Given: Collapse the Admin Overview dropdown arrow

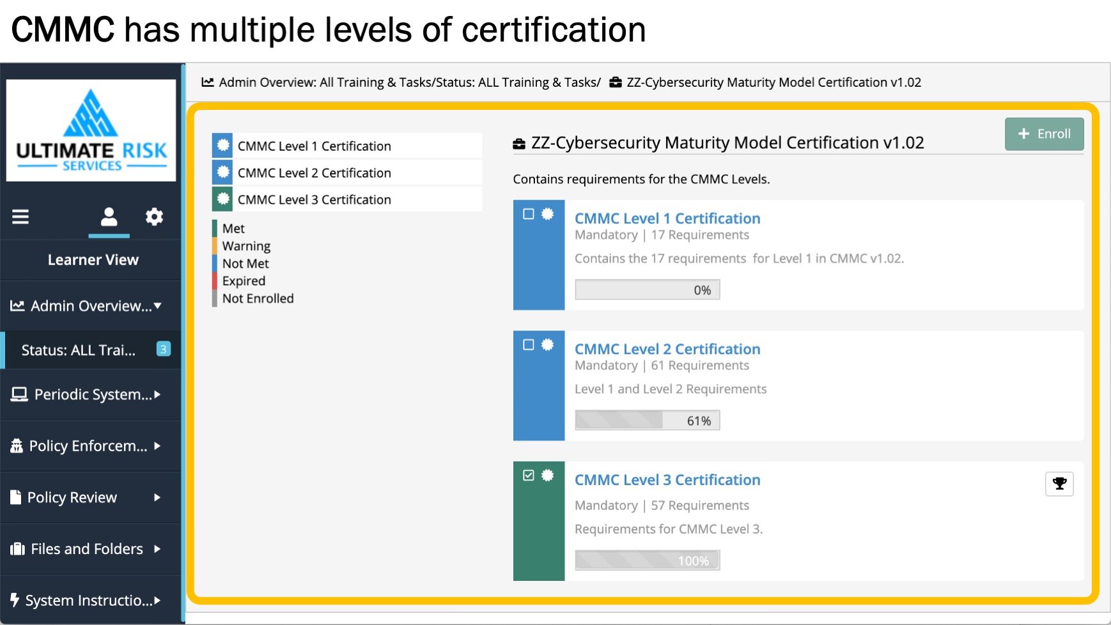Looking at the screenshot, I should 158,306.
